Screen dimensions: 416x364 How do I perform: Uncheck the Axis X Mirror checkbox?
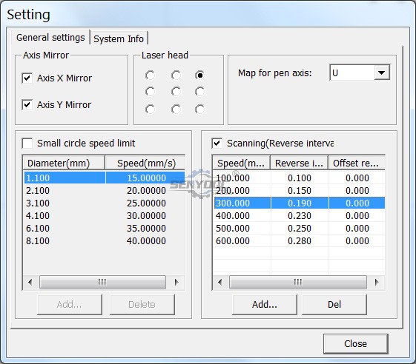coord(27,78)
